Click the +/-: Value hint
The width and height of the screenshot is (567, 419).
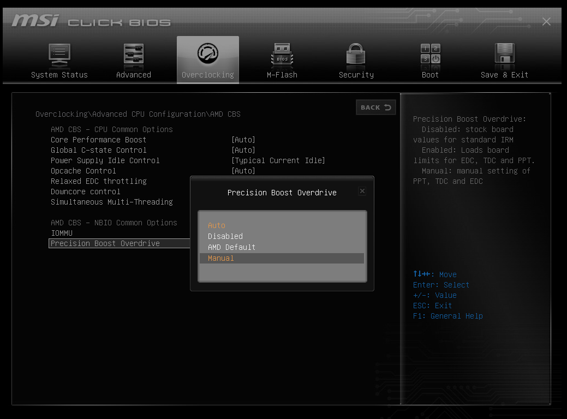click(434, 295)
